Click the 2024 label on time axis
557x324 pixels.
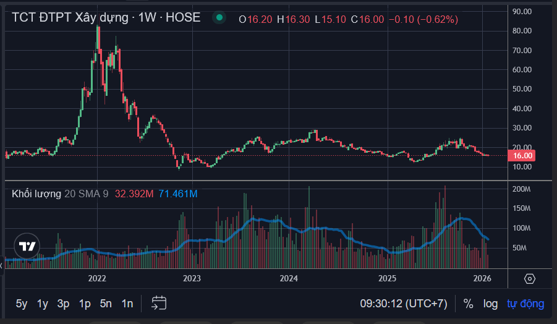(289, 279)
